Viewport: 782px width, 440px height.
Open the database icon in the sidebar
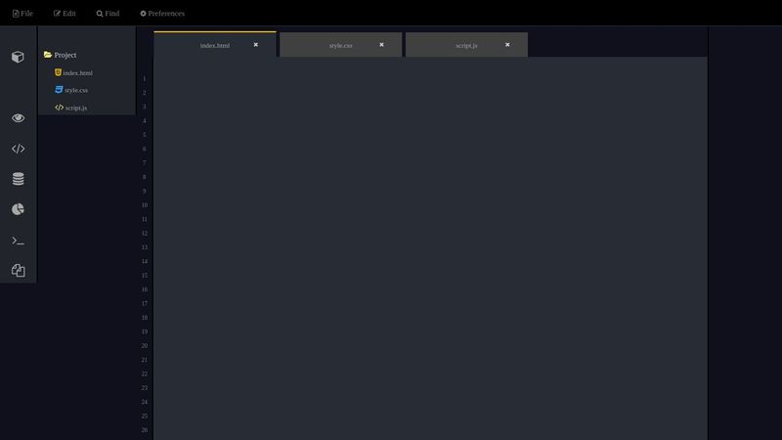point(18,179)
